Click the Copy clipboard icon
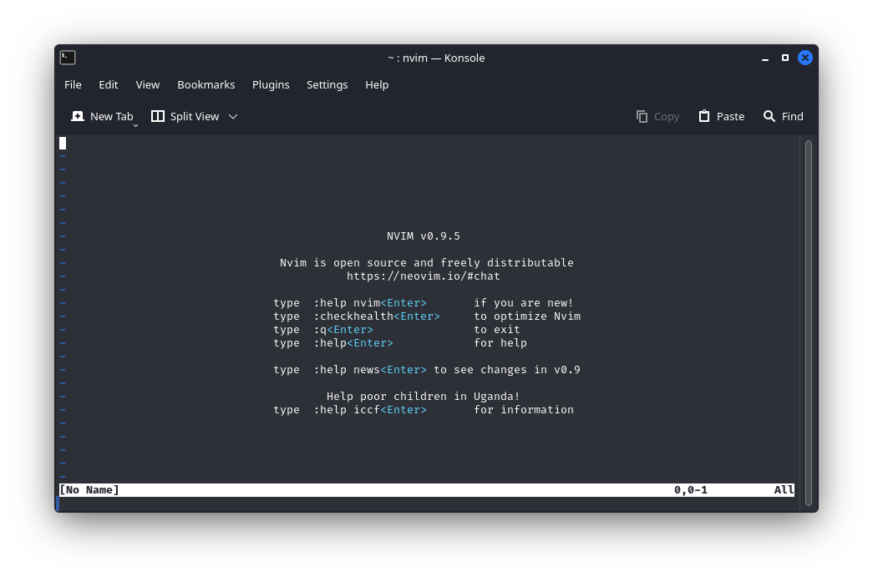Screen dimensions: 873x577 point(642,116)
